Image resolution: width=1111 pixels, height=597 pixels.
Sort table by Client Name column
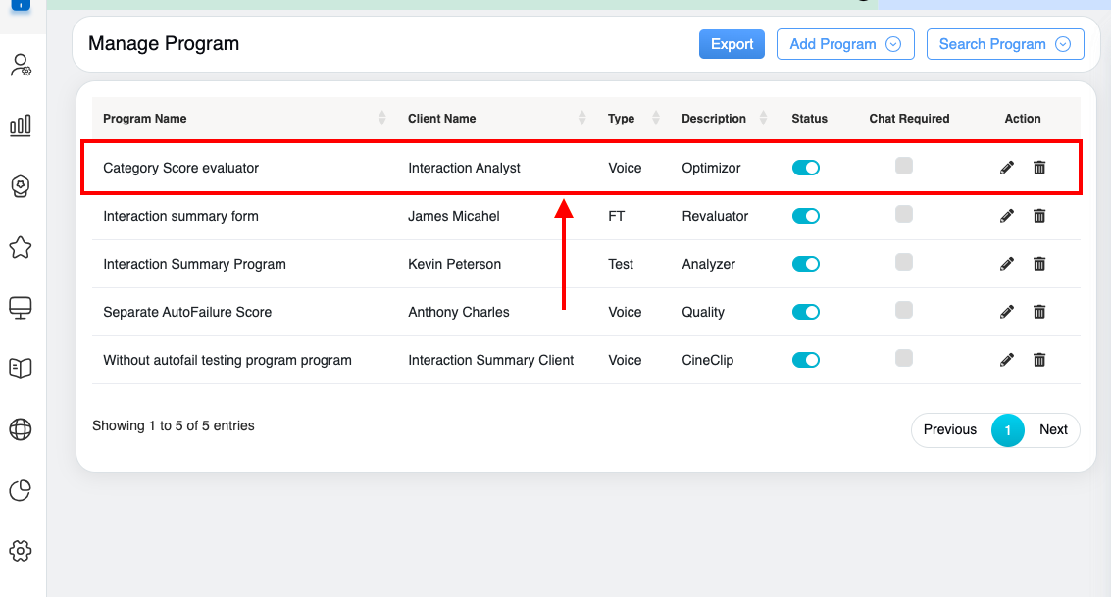coord(581,119)
